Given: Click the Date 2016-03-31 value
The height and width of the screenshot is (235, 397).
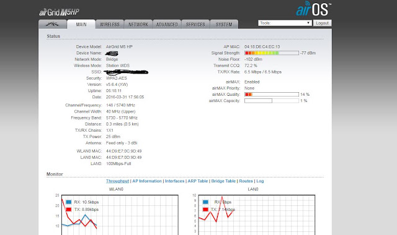Looking at the screenshot, I should pyautogui.click(x=125, y=97).
